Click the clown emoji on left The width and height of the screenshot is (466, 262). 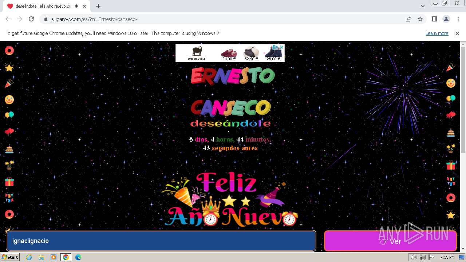click(9, 99)
